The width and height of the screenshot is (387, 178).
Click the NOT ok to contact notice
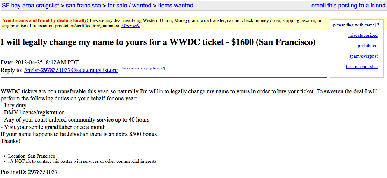pos(82,161)
